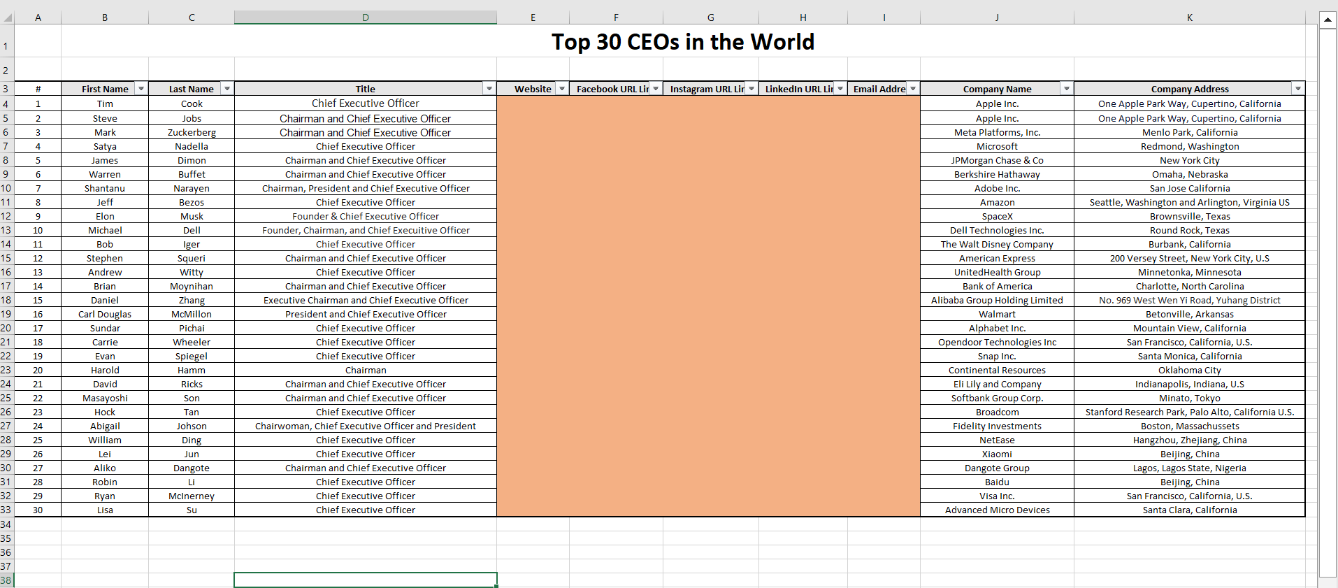Select the 'Masayoshi' first name cell
1338x588 pixels.
(105, 398)
